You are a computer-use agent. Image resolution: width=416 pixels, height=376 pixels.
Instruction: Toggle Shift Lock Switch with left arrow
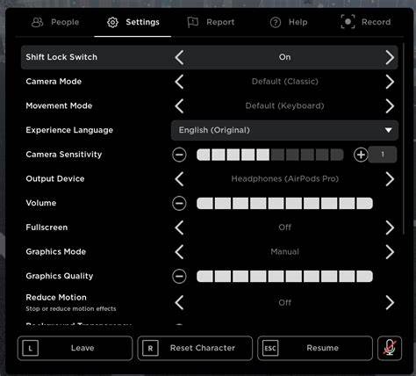pos(179,57)
